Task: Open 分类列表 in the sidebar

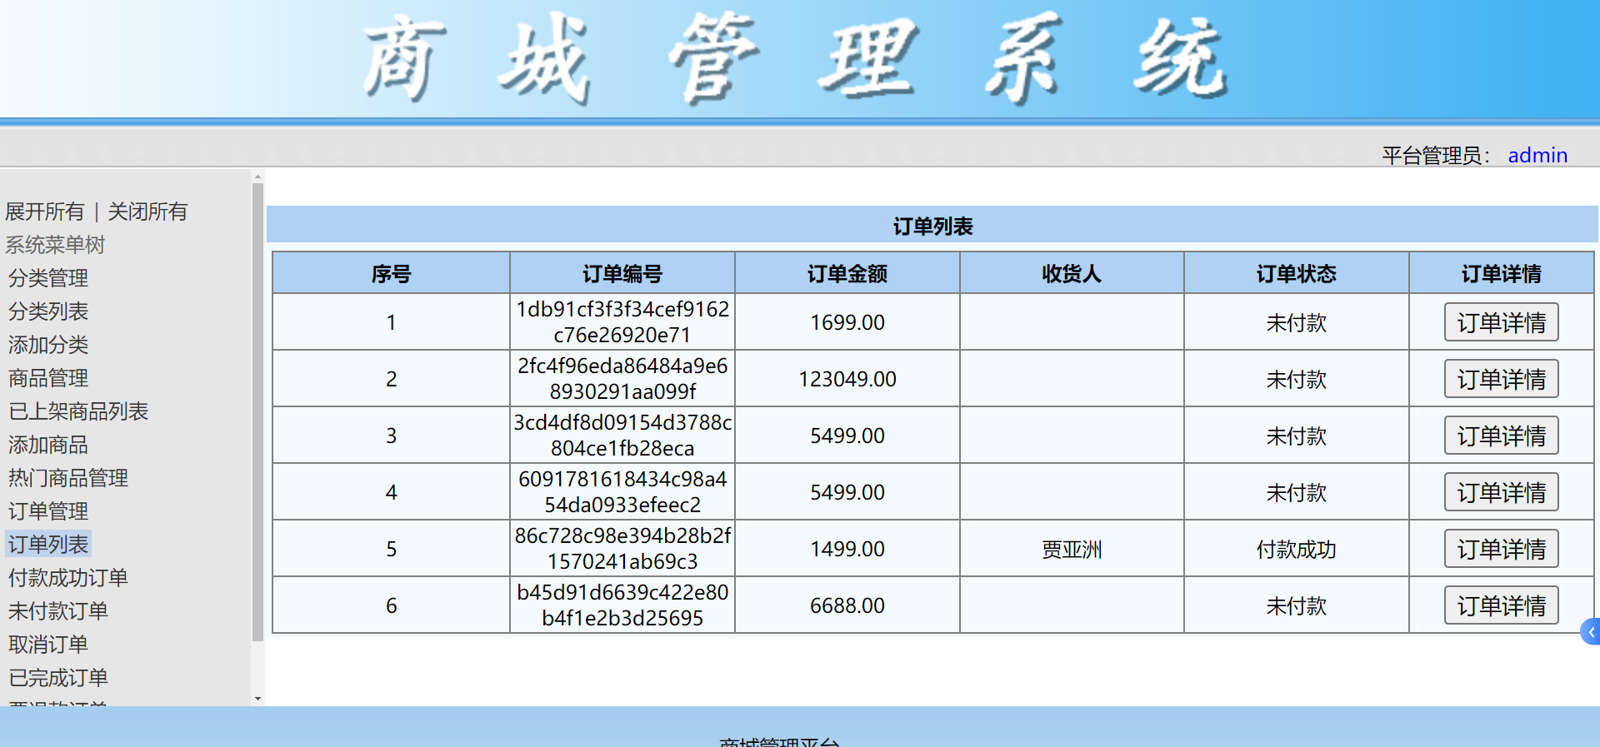Action: click(48, 311)
